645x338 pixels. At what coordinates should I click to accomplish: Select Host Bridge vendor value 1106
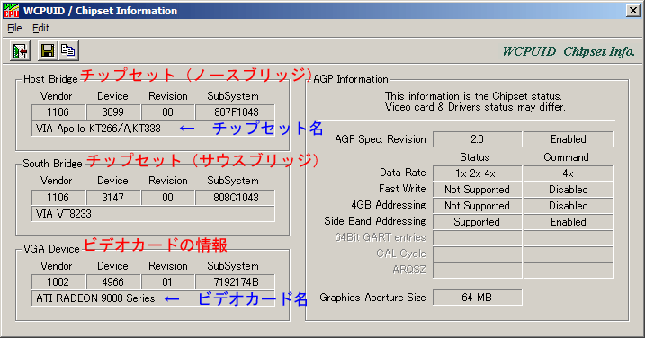58,112
